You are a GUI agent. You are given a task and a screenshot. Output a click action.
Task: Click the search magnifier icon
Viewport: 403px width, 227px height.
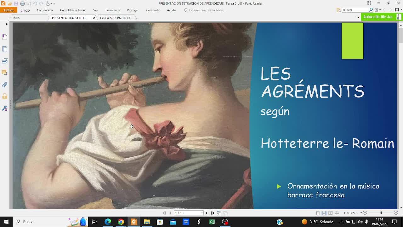(371, 10)
